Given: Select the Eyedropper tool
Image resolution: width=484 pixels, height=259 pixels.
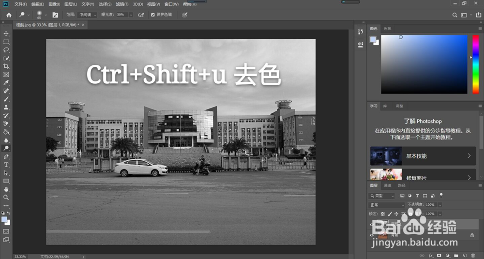Looking at the screenshot, I should [6, 83].
